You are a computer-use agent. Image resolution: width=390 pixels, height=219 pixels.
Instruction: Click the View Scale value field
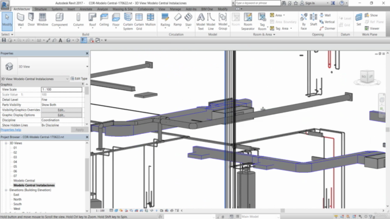62,89
